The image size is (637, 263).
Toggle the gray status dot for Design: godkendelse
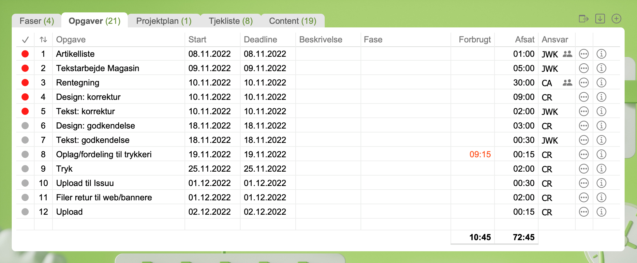(25, 126)
